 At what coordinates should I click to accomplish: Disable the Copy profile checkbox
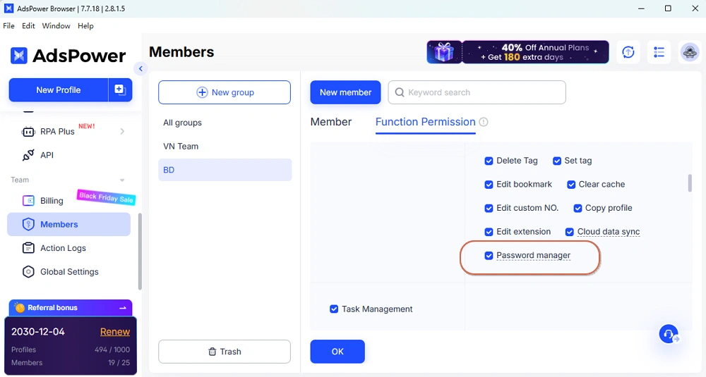(x=578, y=208)
